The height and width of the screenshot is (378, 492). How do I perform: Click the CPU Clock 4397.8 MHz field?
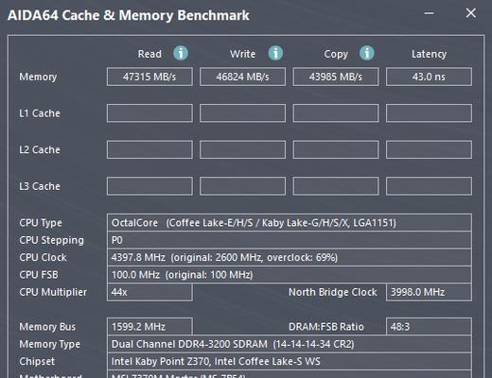coord(290,257)
